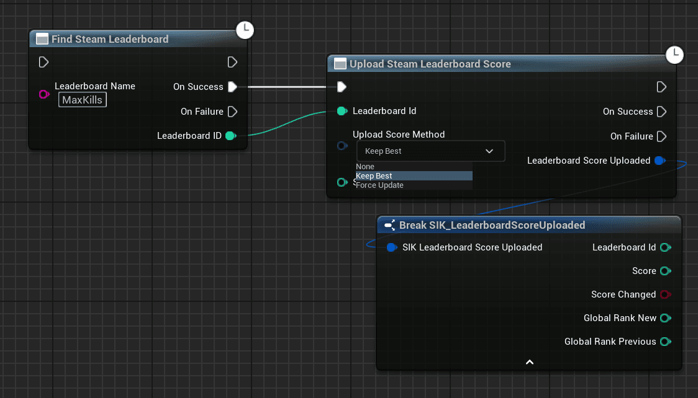Screen dimensions: 698x398
Task: Click the On Failure pin of Find Steam Leaderboard
Action: (232, 112)
